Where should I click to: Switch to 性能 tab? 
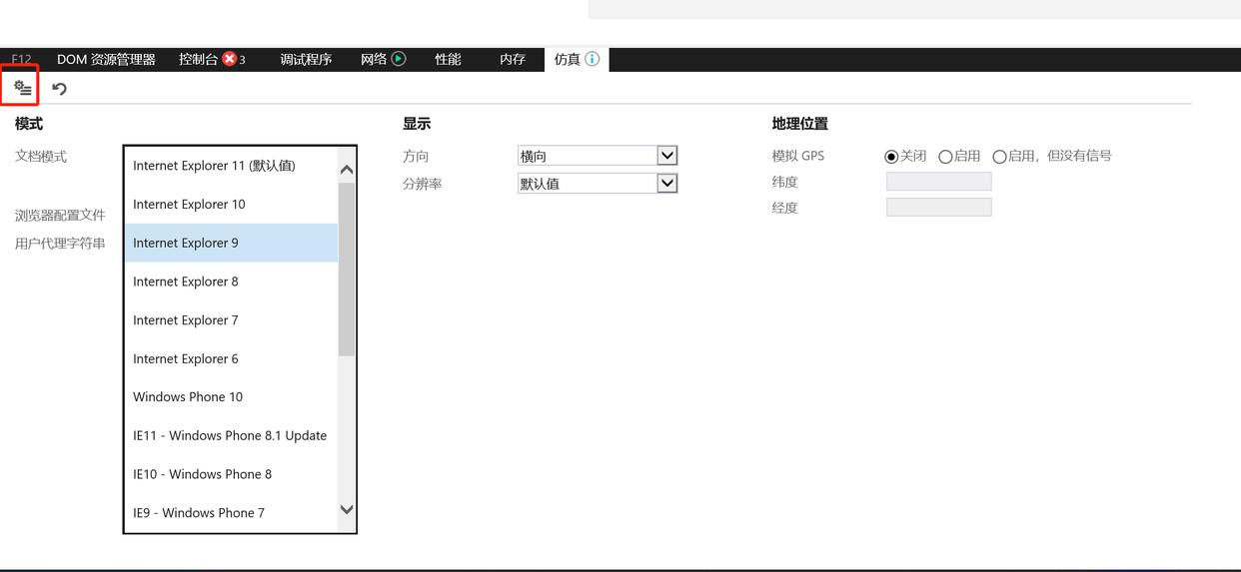tap(448, 60)
